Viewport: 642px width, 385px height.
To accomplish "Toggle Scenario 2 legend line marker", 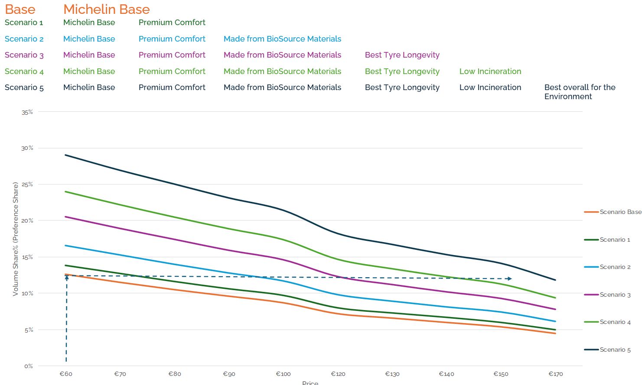I will (x=591, y=267).
